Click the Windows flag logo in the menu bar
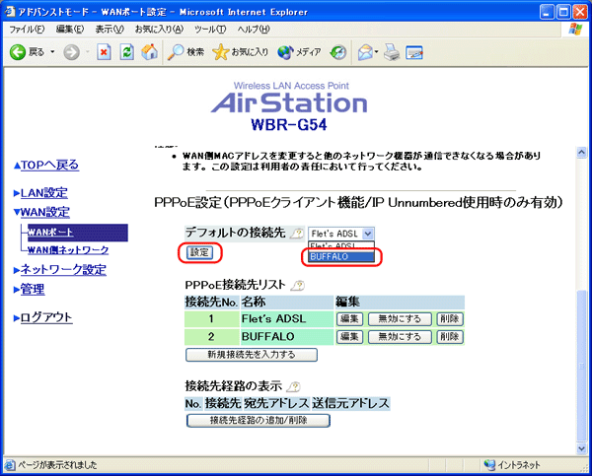Image resolution: width=592 pixels, height=476 pixels. click(575, 29)
